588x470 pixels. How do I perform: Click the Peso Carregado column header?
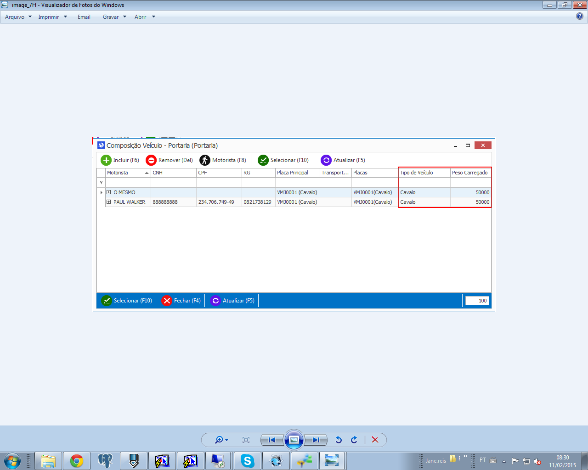click(x=471, y=173)
